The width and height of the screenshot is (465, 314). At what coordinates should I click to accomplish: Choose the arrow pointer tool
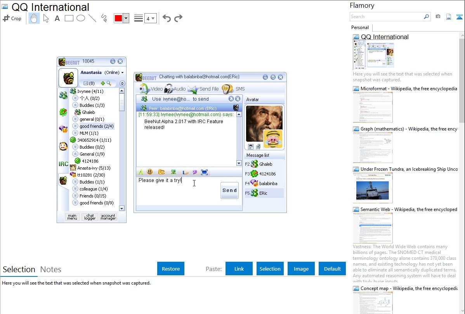46,18
